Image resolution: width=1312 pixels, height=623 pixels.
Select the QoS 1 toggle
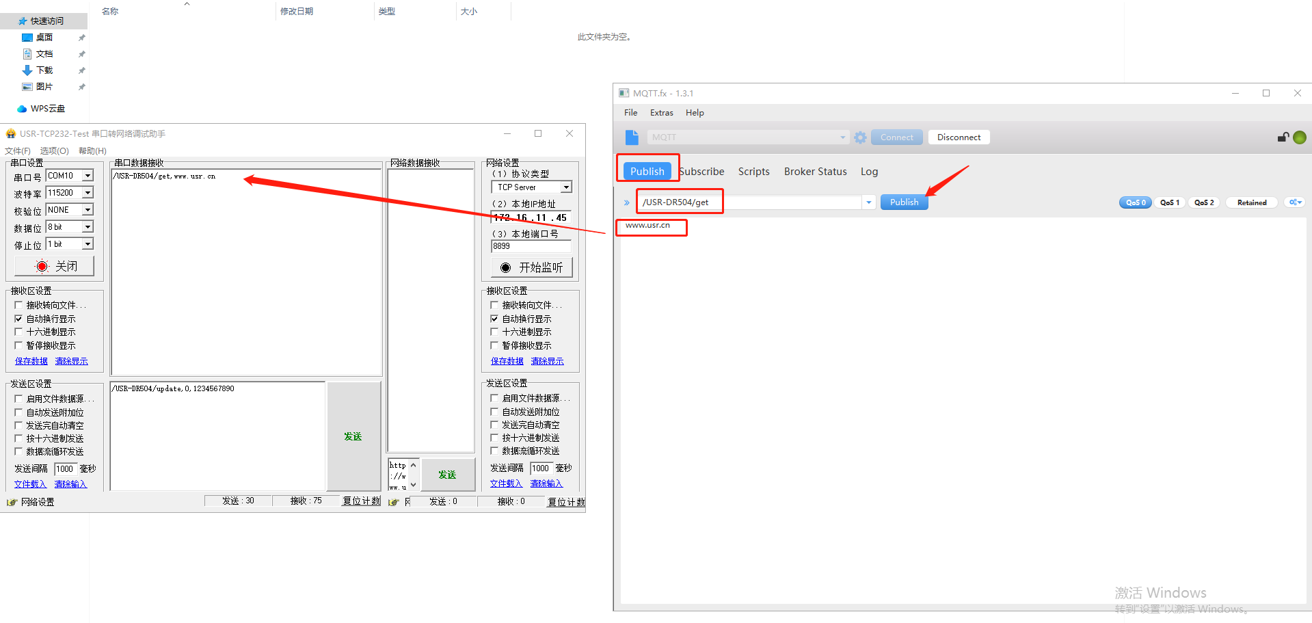click(1169, 202)
